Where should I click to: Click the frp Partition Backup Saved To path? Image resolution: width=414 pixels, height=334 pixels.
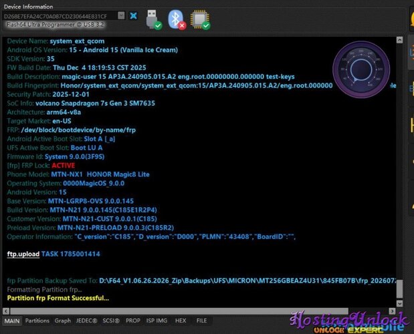[247, 281]
